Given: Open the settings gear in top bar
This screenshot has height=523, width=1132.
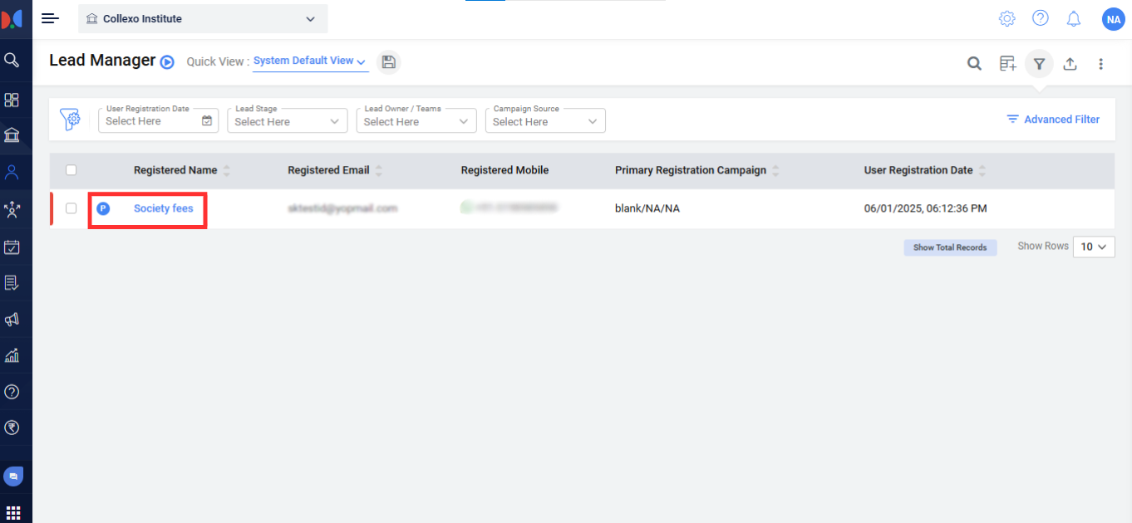Looking at the screenshot, I should coord(1006,18).
